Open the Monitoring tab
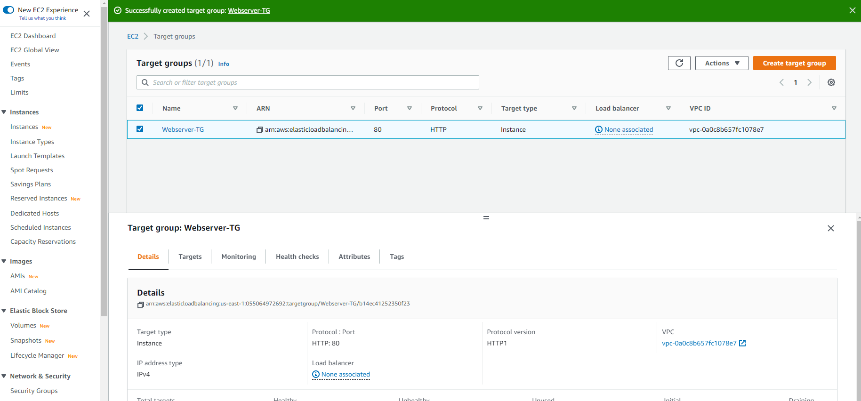The height and width of the screenshot is (401, 861). point(239,257)
